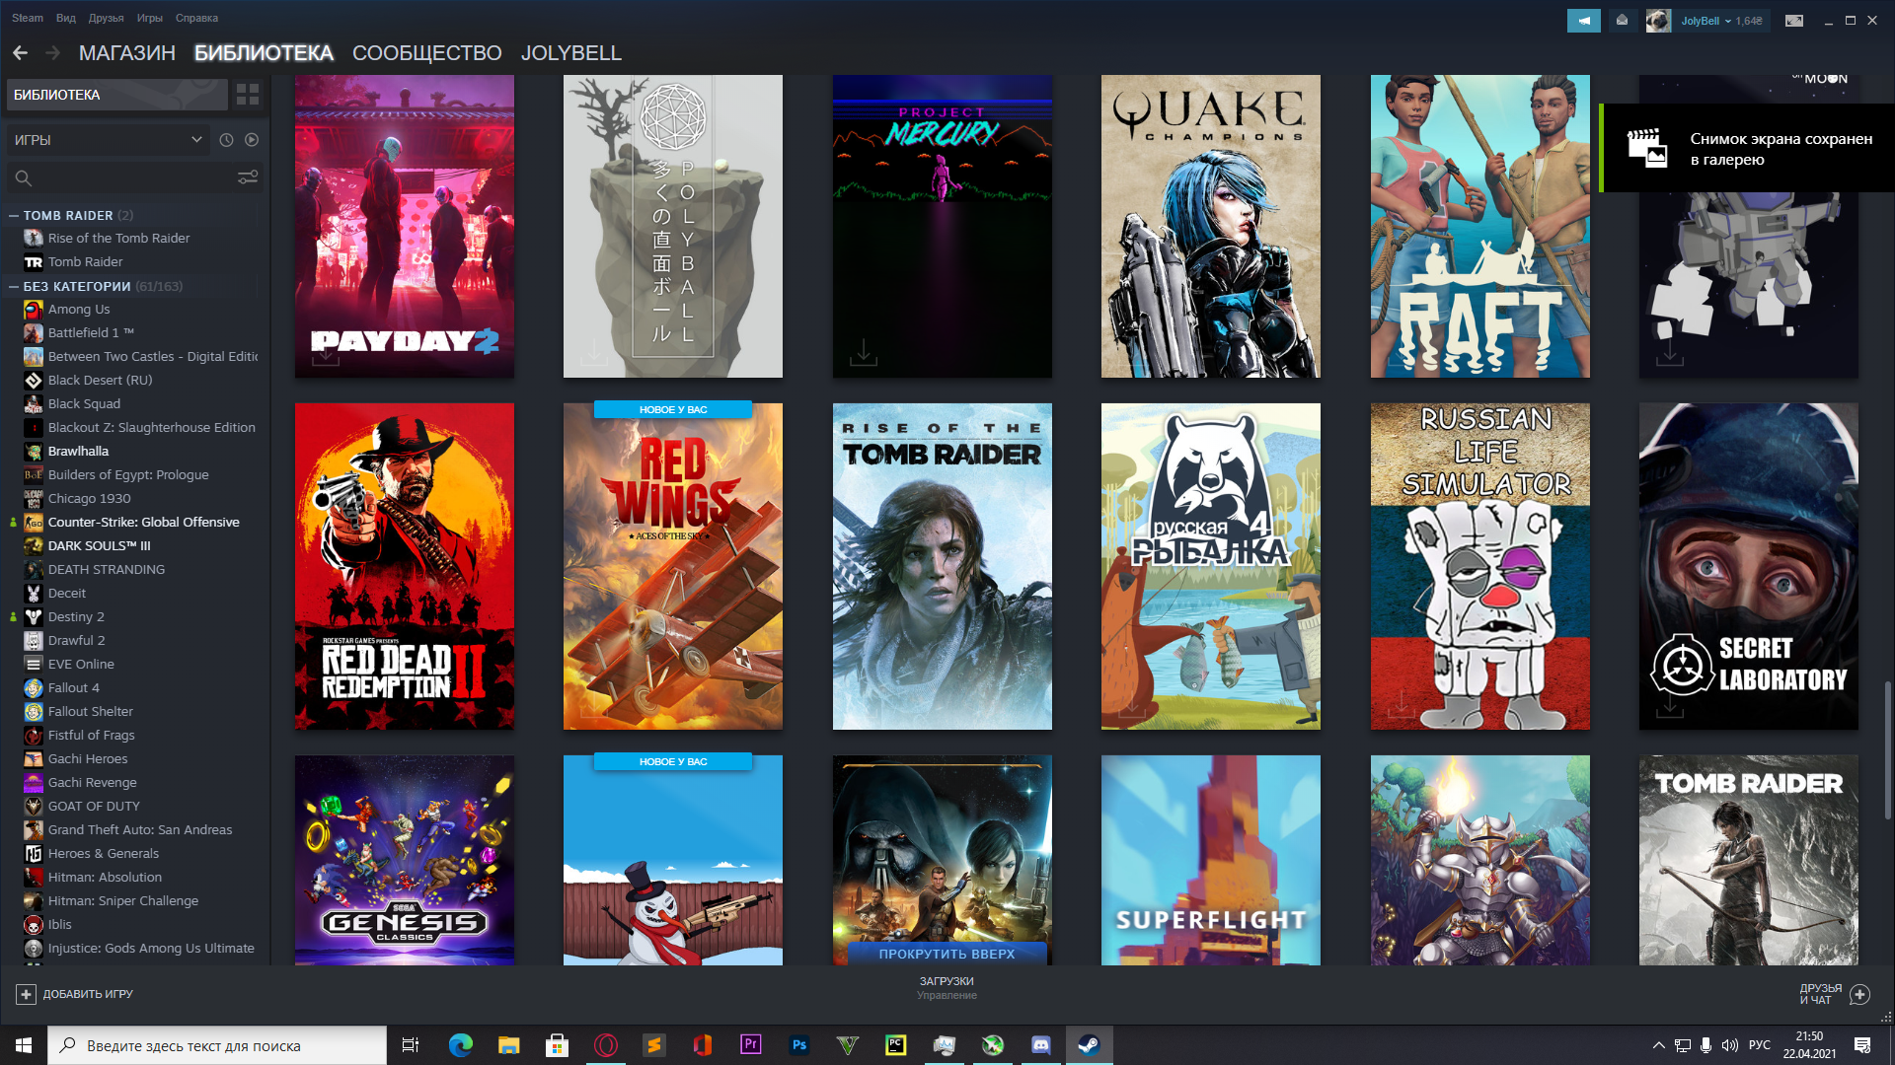Select Rise of the Tomb Raider in list
1895x1065 pixels.
(x=118, y=238)
